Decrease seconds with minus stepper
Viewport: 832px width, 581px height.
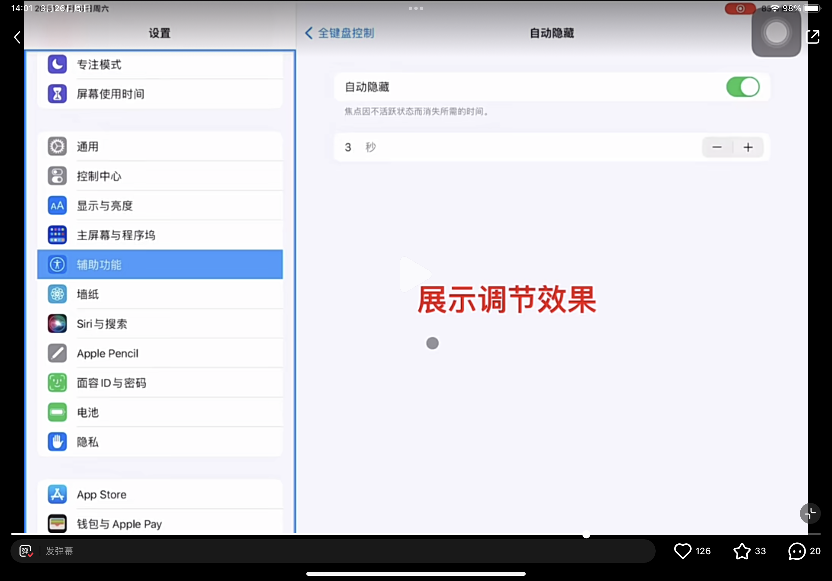point(717,147)
